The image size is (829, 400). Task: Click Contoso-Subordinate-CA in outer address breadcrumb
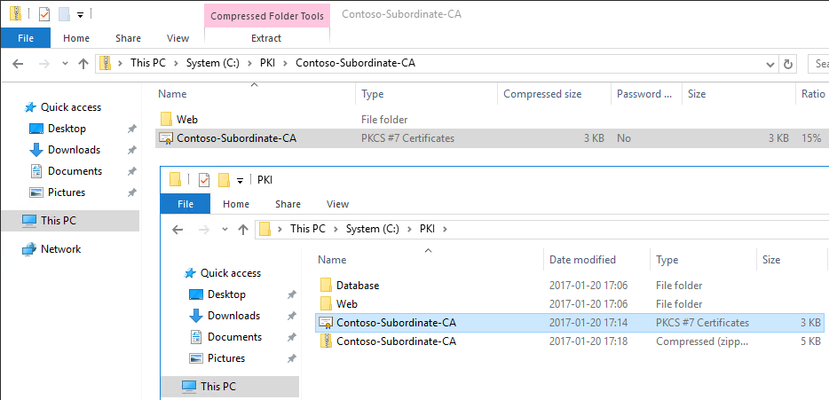pyautogui.click(x=355, y=63)
